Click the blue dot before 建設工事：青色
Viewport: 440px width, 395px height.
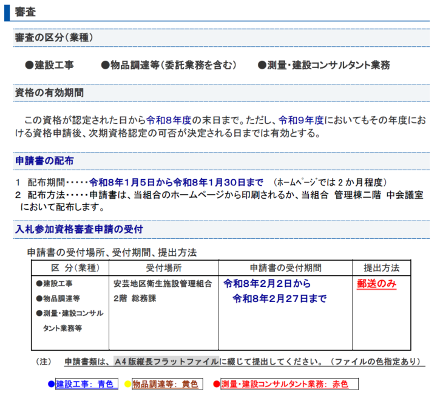point(51,384)
